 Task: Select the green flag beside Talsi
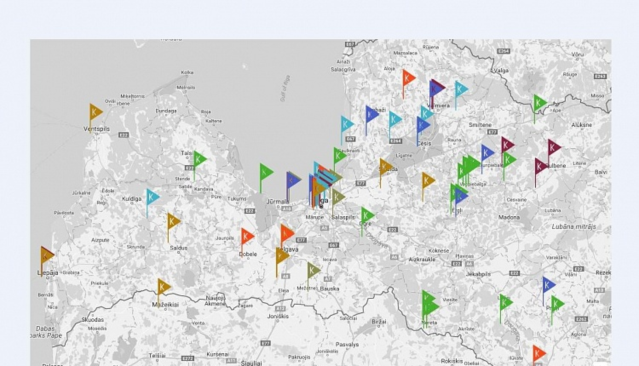(x=199, y=160)
